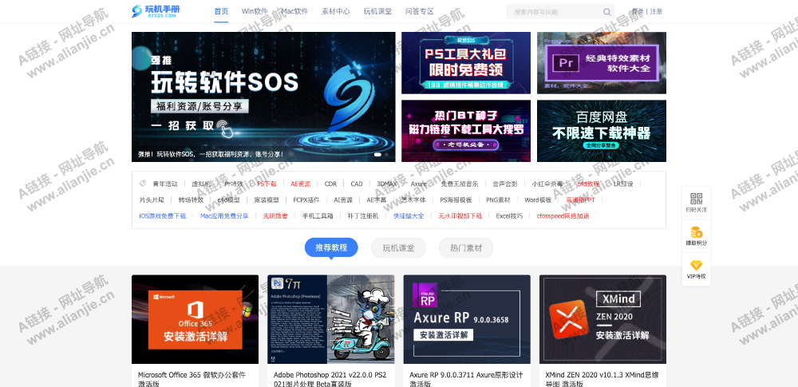
Task: Go to the 首页 nav tab
Action: 221,11
